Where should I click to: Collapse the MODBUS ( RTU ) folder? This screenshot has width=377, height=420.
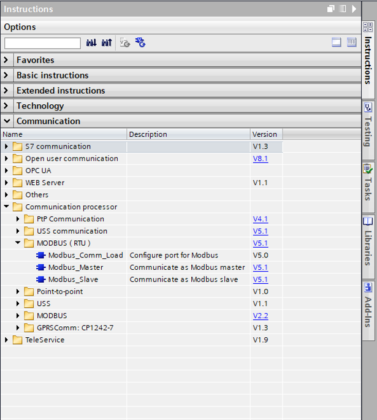pos(18,242)
